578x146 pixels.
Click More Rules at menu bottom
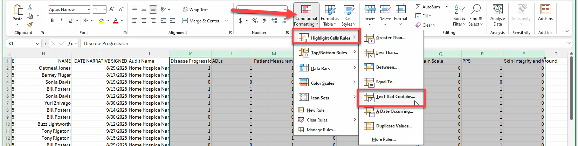click(384, 139)
